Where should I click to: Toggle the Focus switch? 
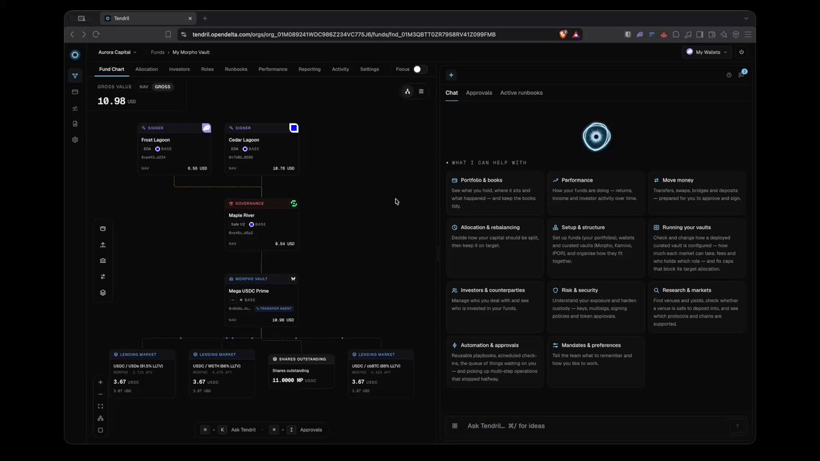(x=420, y=69)
